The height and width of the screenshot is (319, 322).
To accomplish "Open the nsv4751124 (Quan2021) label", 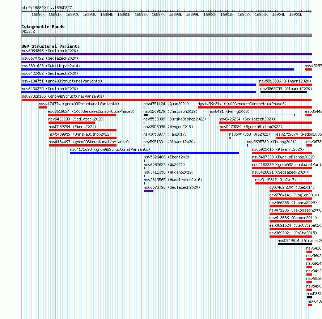I will (166, 104).
